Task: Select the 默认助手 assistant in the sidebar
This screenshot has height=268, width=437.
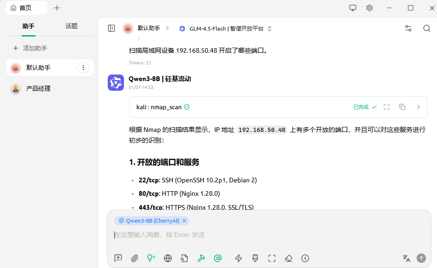Action: pos(50,68)
